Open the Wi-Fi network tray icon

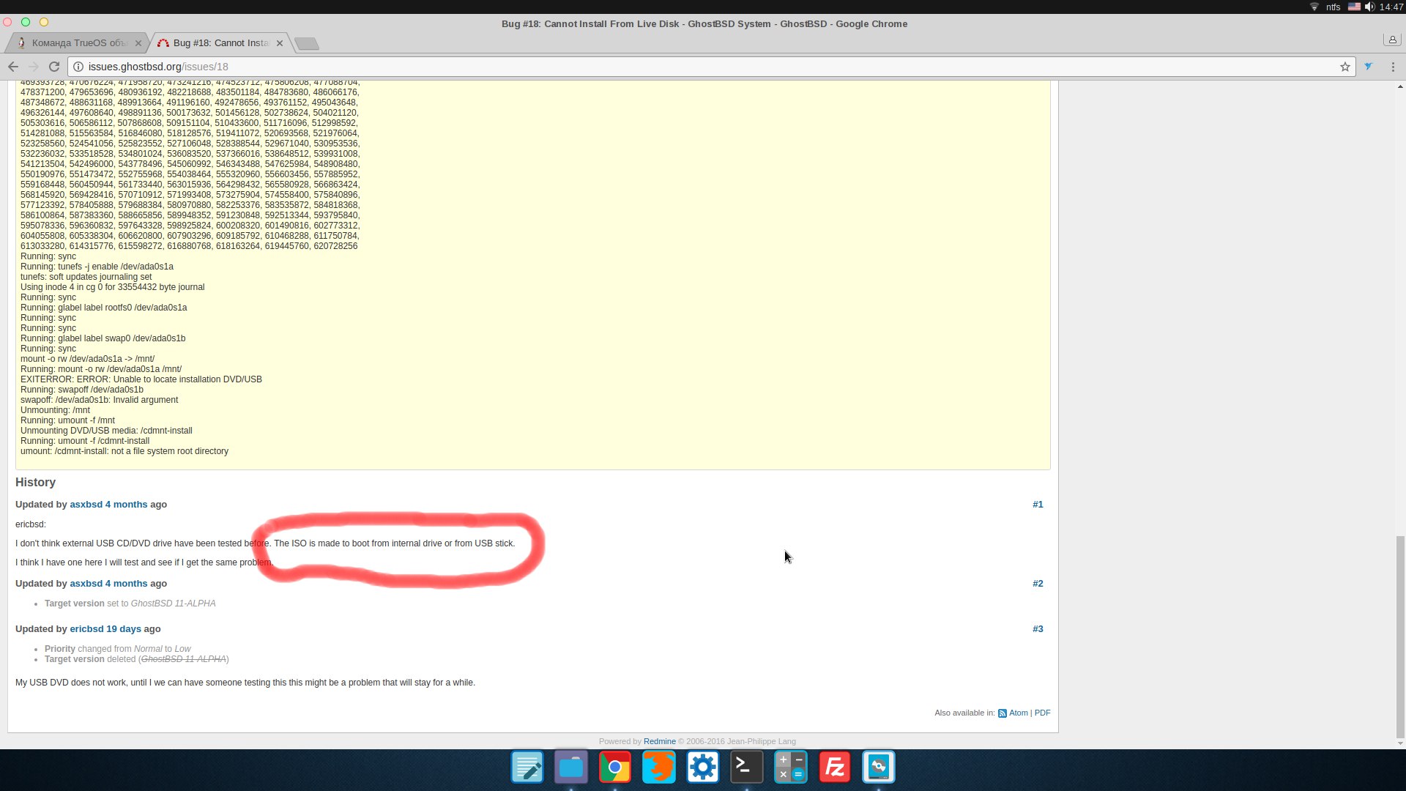1314,7
